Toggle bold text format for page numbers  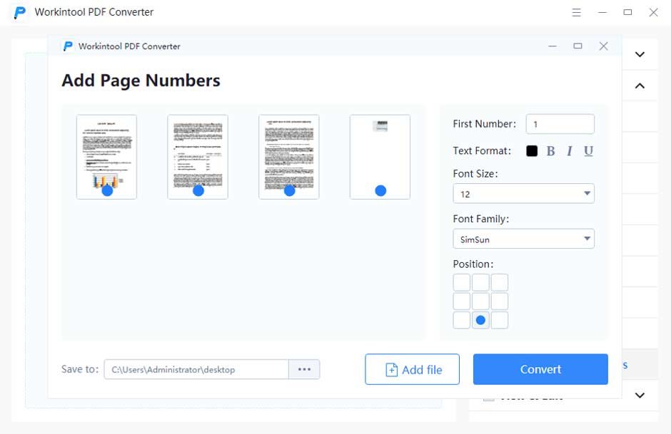551,151
